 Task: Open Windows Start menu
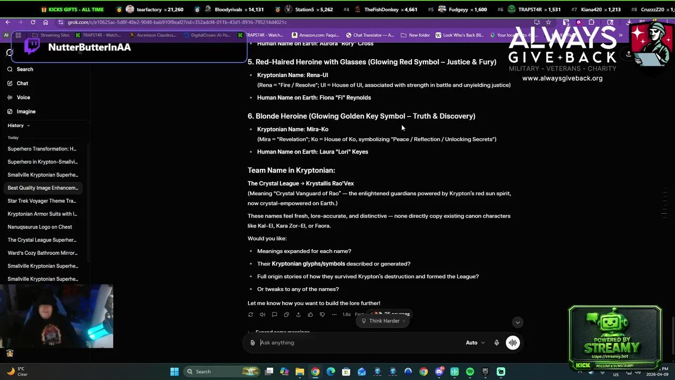coord(175,372)
